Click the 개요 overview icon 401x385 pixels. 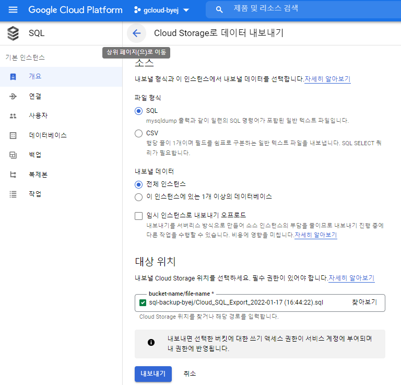click(13, 77)
